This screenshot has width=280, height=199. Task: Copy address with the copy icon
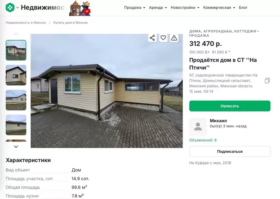pyautogui.click(x=267, y=81)
